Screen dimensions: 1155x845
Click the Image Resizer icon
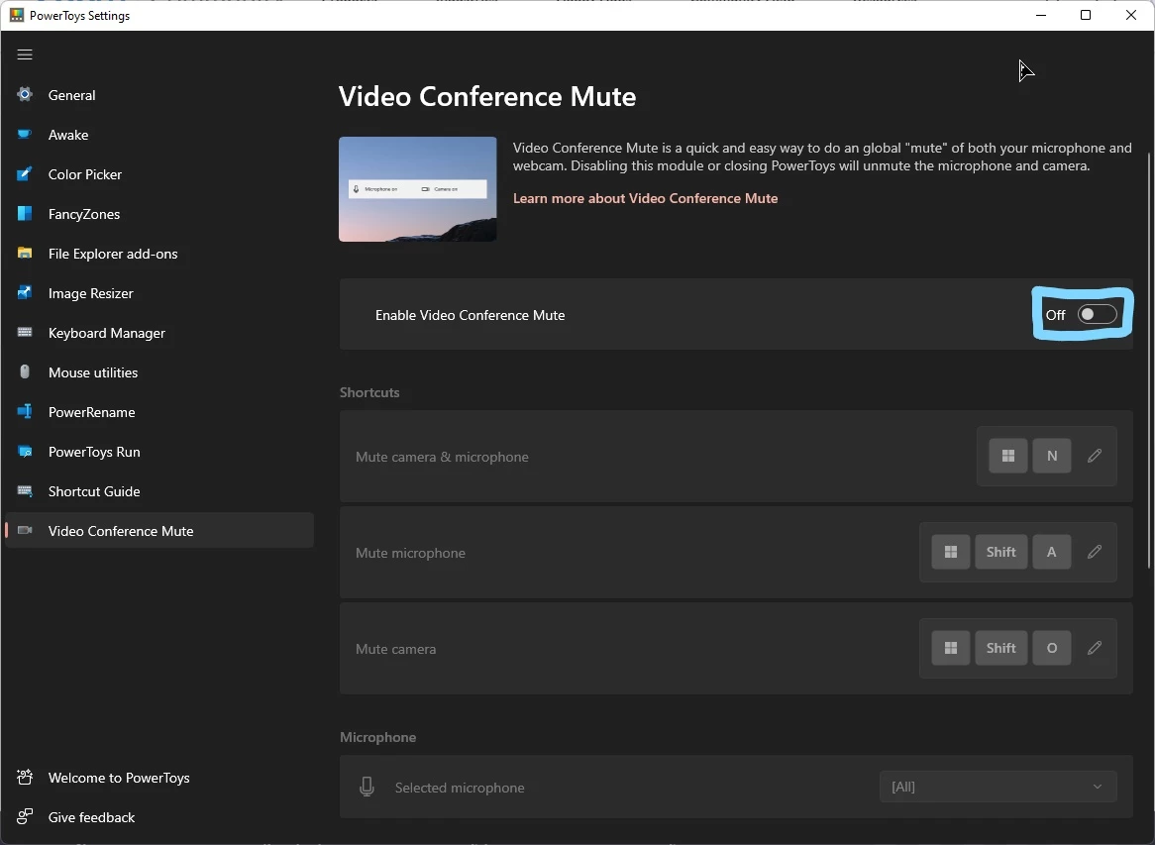tap(25, 292)
